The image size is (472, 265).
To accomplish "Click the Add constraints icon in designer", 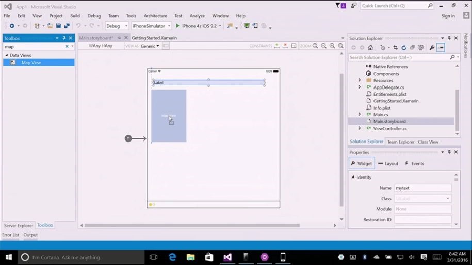I will click(x=276, y=46).
